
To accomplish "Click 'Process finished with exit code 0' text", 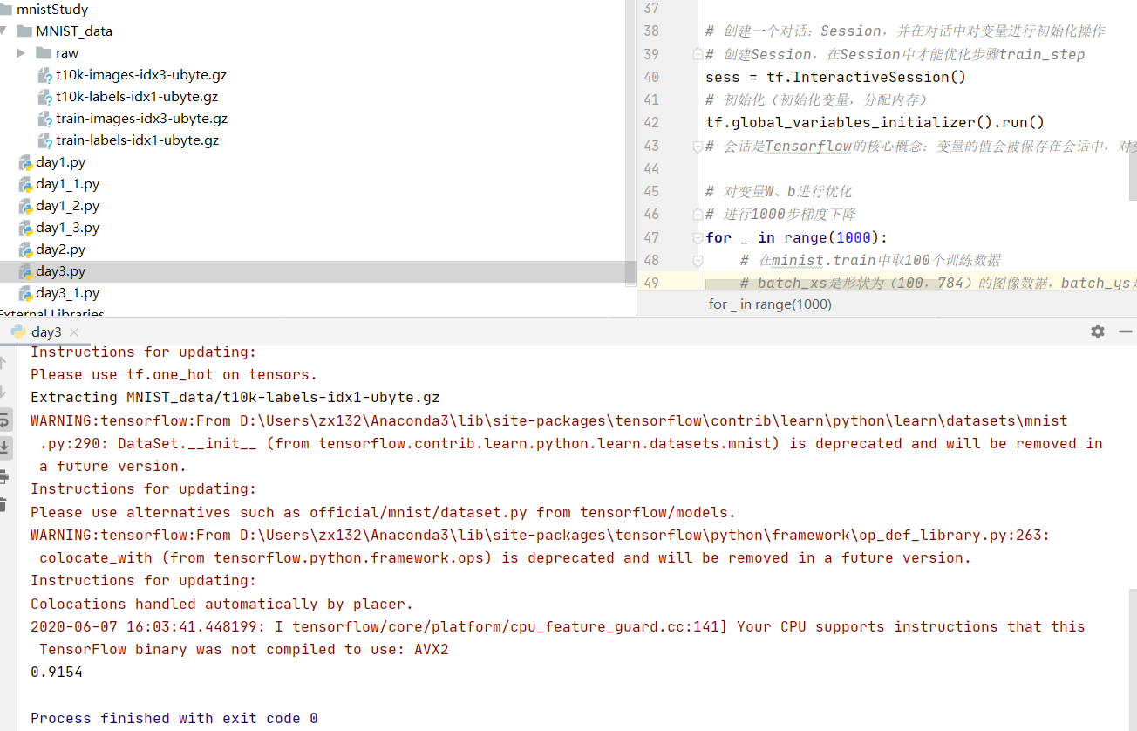I will (174, 719).
